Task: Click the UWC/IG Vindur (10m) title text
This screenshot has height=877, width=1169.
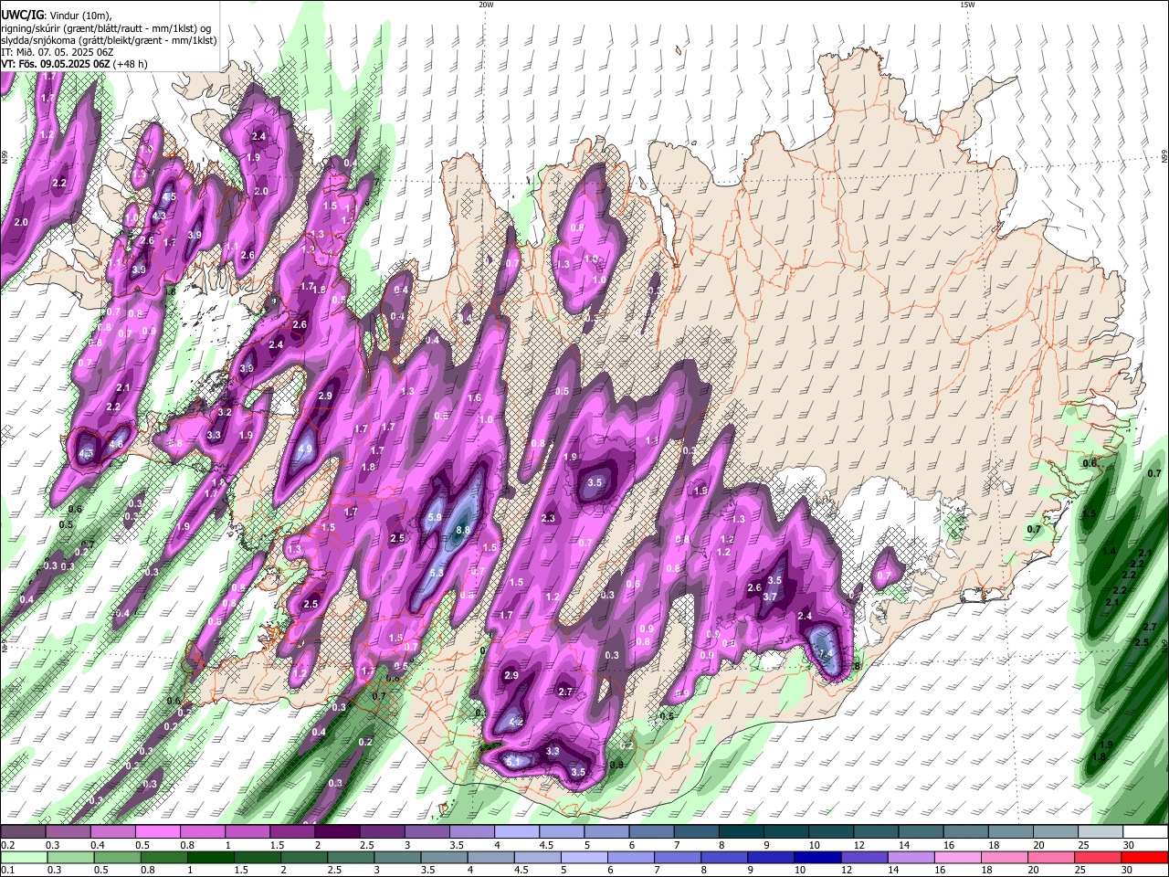Action: pyautogui.click(x=56, y=14)
